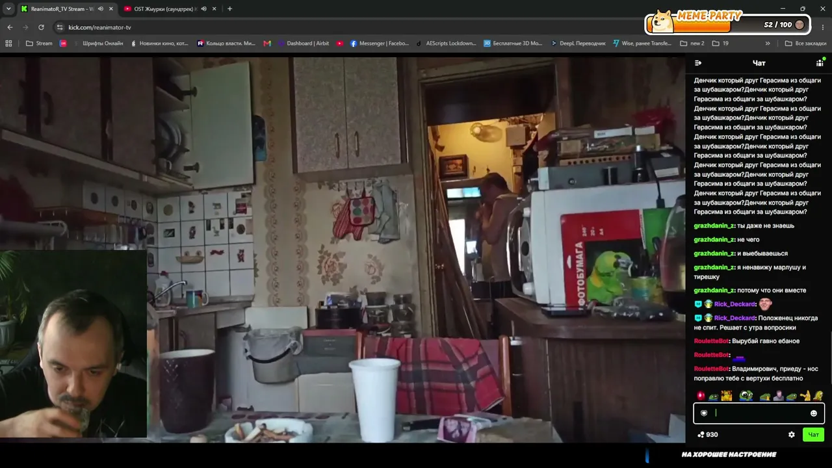Click username Rick_Deckard on Положенец message
Viewport: 832px width, 468px height.
click(x=734, y=318)
